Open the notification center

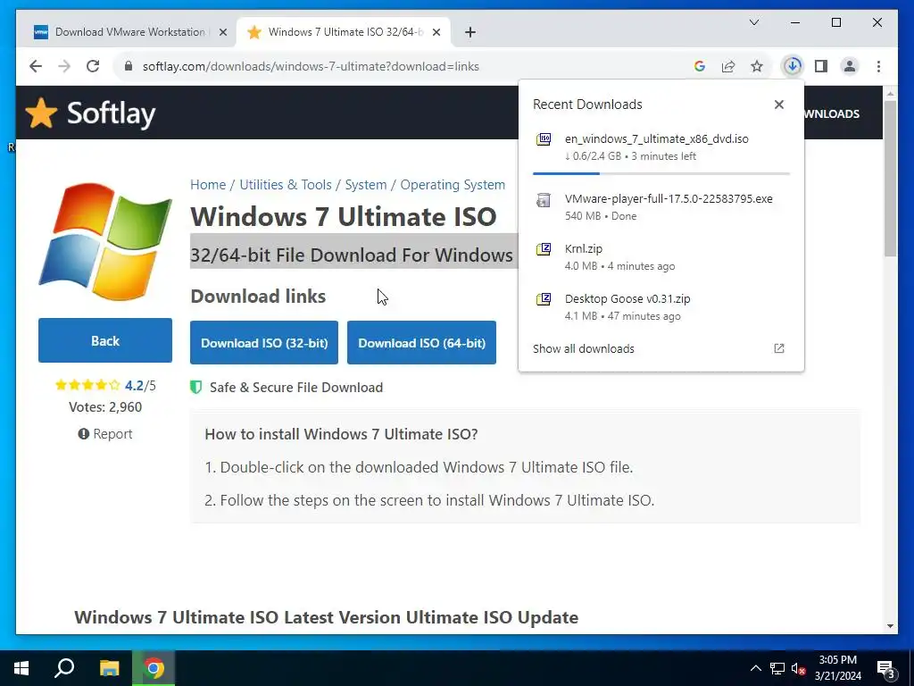pyautogui.click(x=886, y=668)
